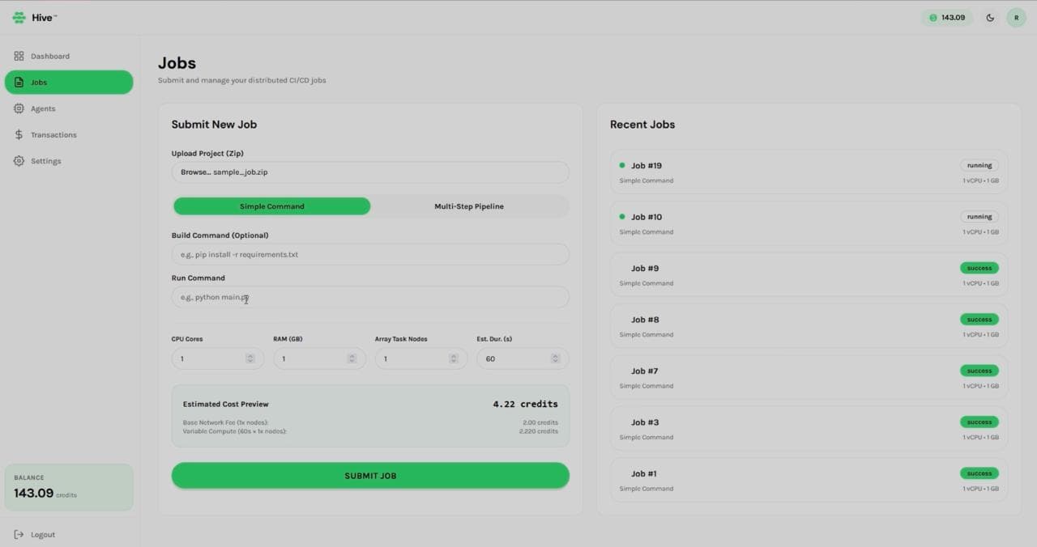Screen dimensions: 1037x547
Task: Click the running badge on Job #19
Action: 979,165
